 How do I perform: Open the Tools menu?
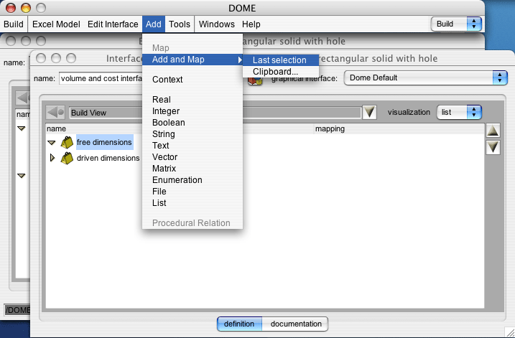tap(180, 24)
